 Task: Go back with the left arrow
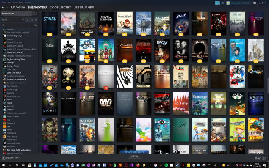click(x=3, y=8)
